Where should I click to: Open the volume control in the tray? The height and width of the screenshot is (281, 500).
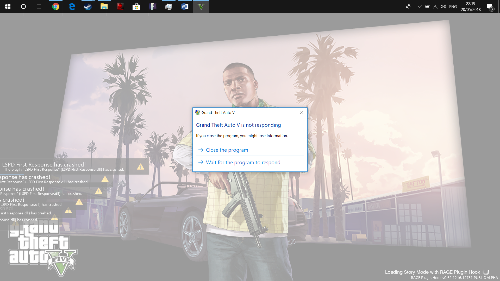(443, 7)
